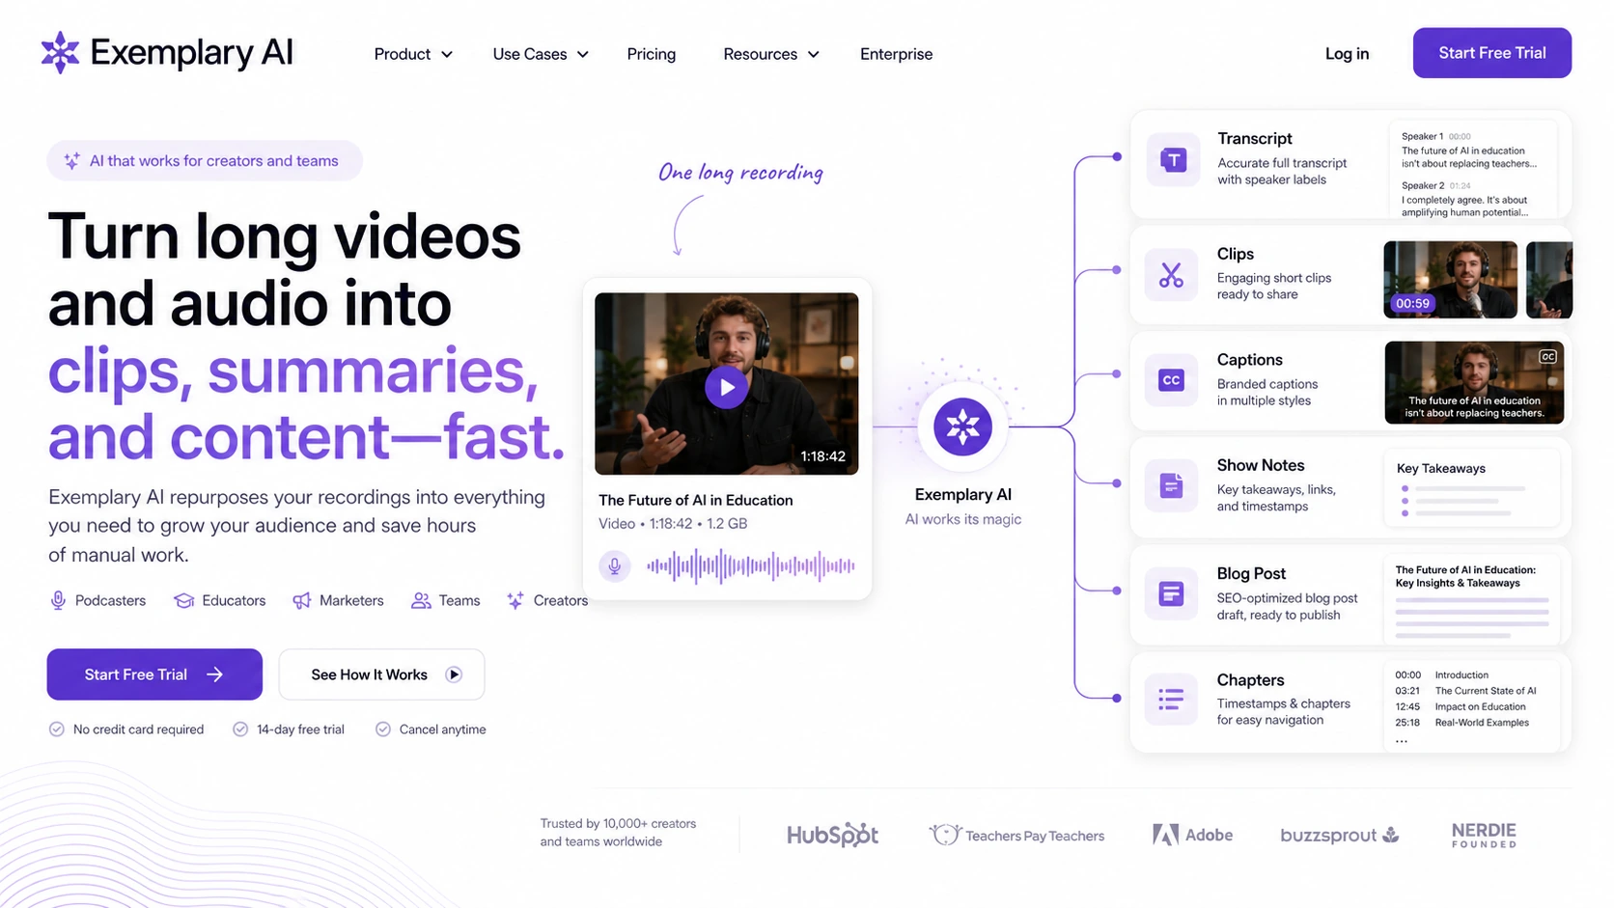Click the Buzzsprout logo
The height and width of the screenshot is (908, 1614).
click(x=1339, y=835)
